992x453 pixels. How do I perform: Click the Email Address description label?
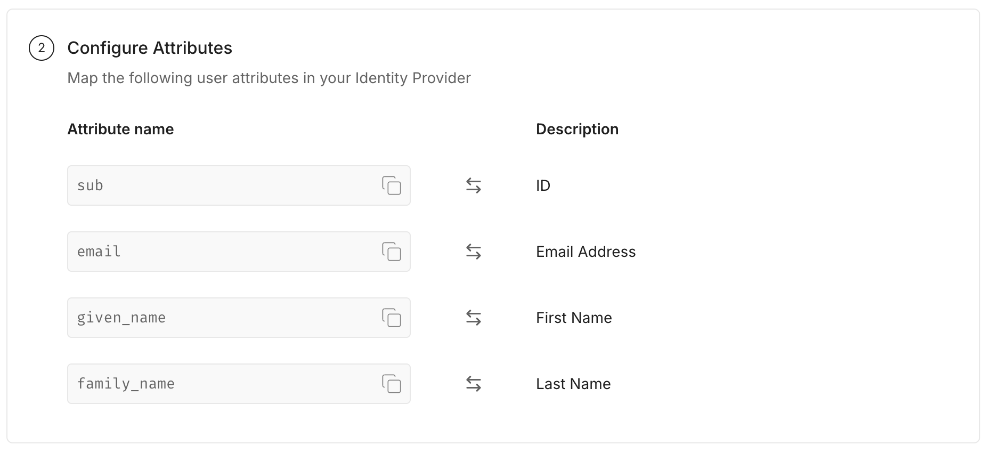point(586,252)
